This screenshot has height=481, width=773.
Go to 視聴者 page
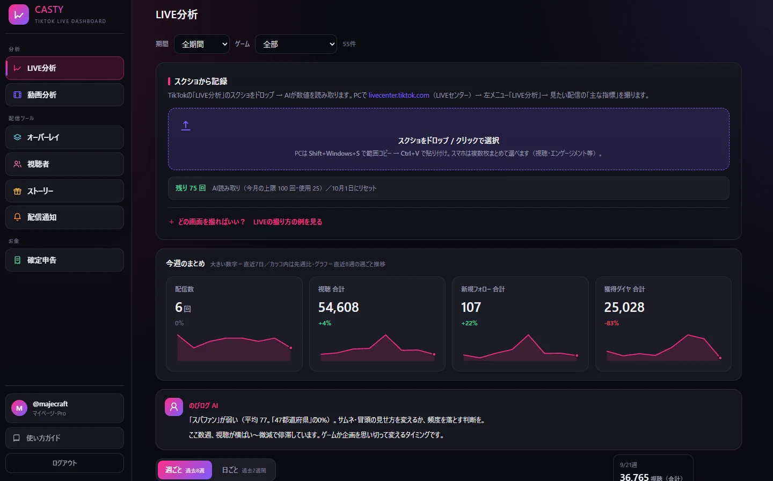tap(65, 164)
